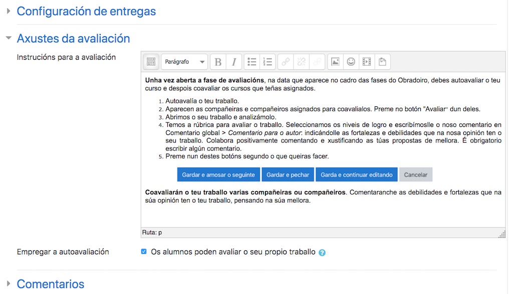Insert a media file into the instructions
The image size is (513, 294).
pos(366,61)
